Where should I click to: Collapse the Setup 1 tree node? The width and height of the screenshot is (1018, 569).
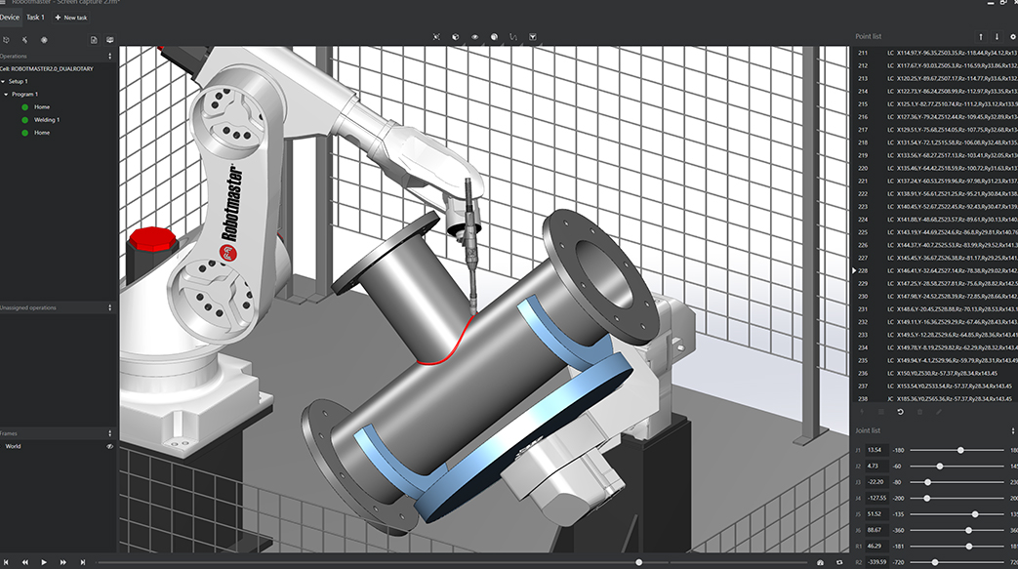tap(3, 82)
